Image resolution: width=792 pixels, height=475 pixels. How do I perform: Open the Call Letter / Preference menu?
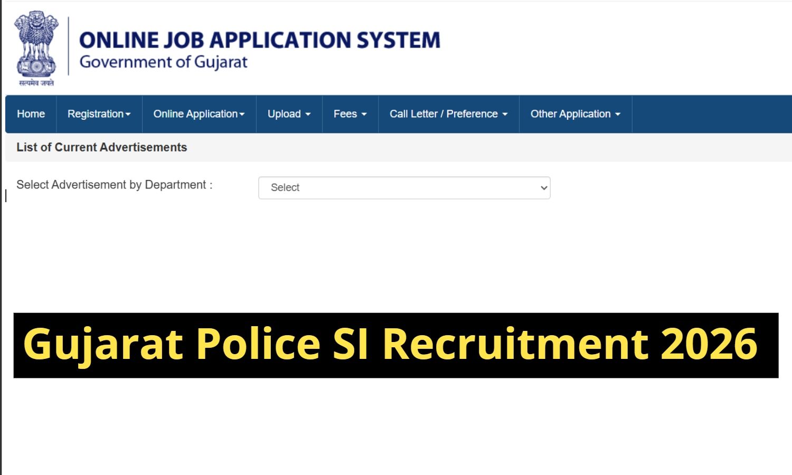[x=444, y=114]
